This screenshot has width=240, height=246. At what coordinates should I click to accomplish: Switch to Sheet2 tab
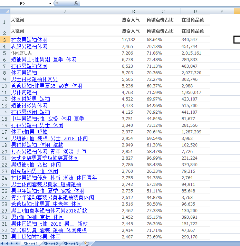51,244
